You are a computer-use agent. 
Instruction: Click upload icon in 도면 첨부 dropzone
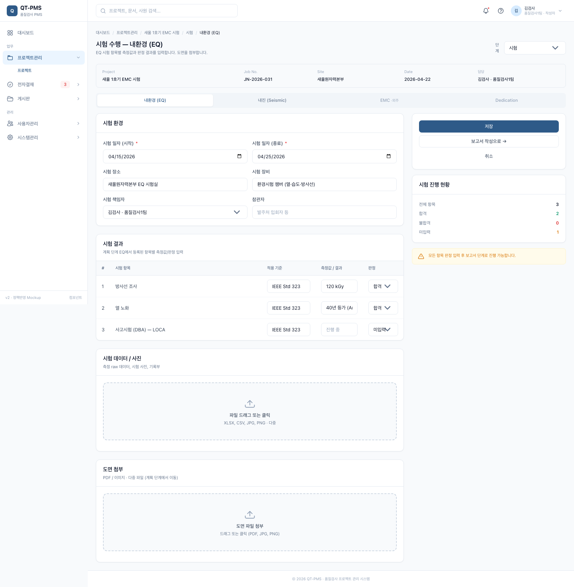point(250,515)
